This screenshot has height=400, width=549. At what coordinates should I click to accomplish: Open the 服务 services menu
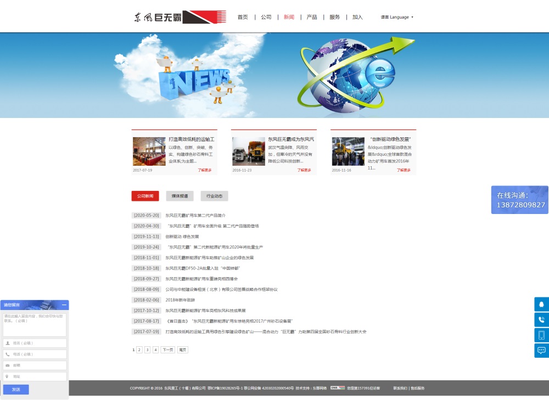tap(334, 17)
